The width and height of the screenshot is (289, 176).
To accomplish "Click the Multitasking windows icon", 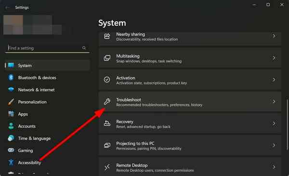I will (x=107, y=58).
